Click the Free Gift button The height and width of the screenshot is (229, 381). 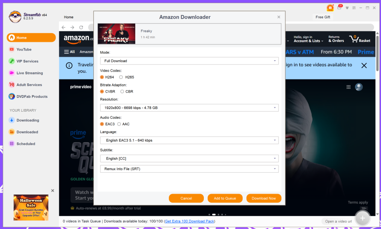pos(323,17)
